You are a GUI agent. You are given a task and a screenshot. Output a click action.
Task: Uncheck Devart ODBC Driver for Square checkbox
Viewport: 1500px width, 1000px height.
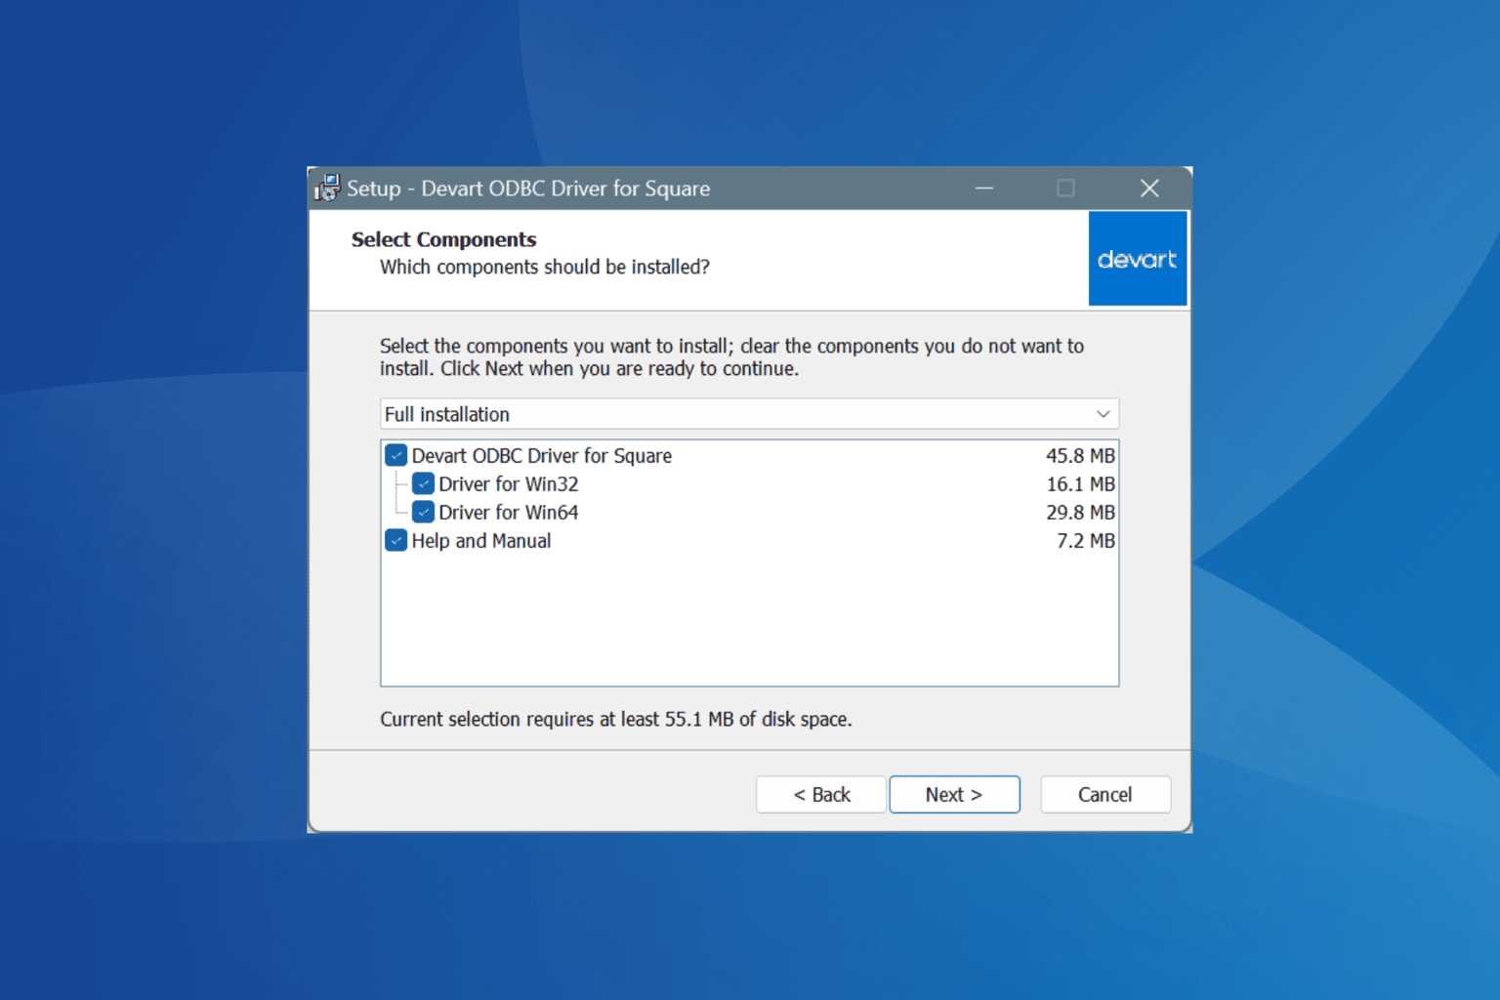[x=396, y=455]
